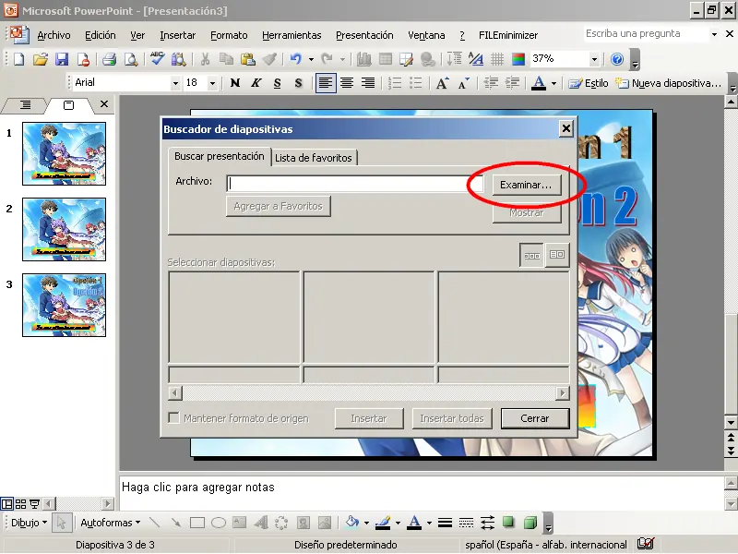
Task: Click the font color swatch in Drawing toolbar
Action: click(414, 523)
